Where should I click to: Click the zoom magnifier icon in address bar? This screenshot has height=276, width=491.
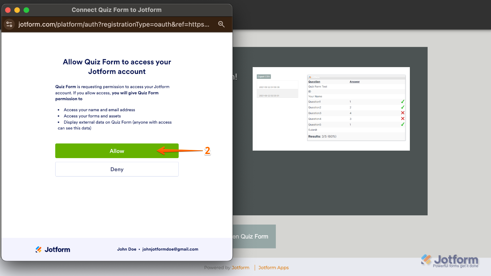[x=221, y=24]
